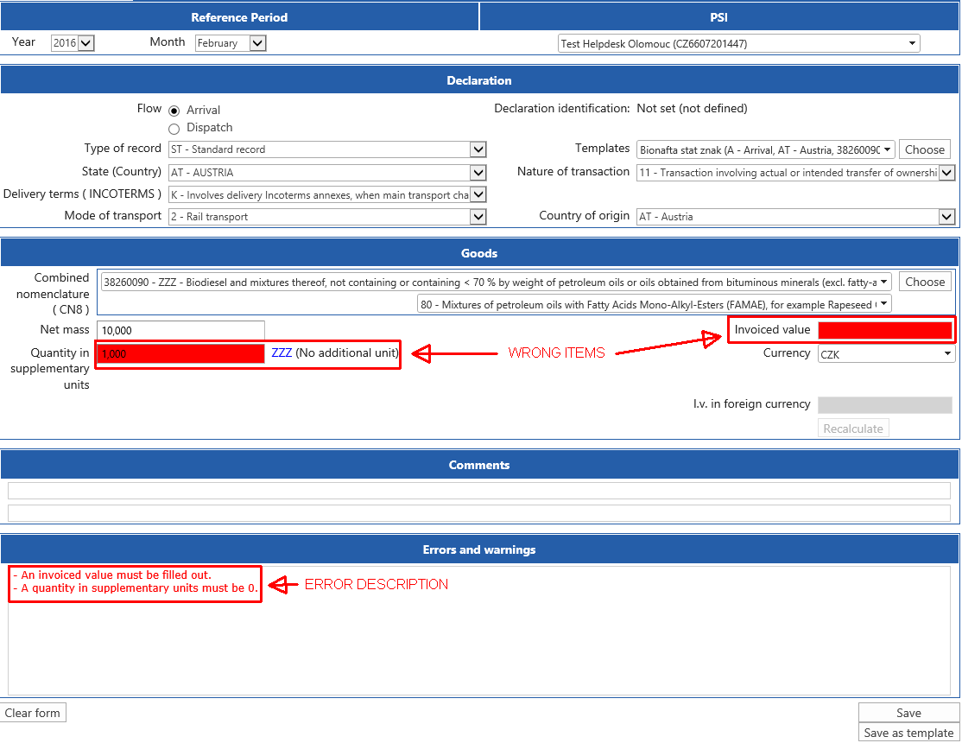
Task: Click the red Invoiced value field
Action: pos(884,330)
